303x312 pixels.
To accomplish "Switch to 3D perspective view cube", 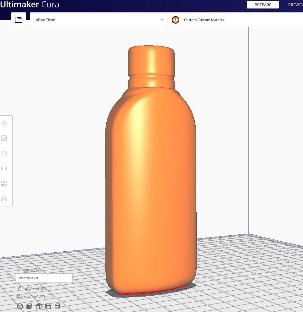I will (x=20, y=306).
